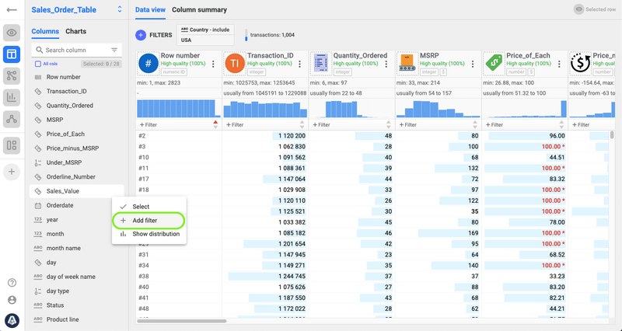Select Orderline_Number in the columns list

coord(77,177)
